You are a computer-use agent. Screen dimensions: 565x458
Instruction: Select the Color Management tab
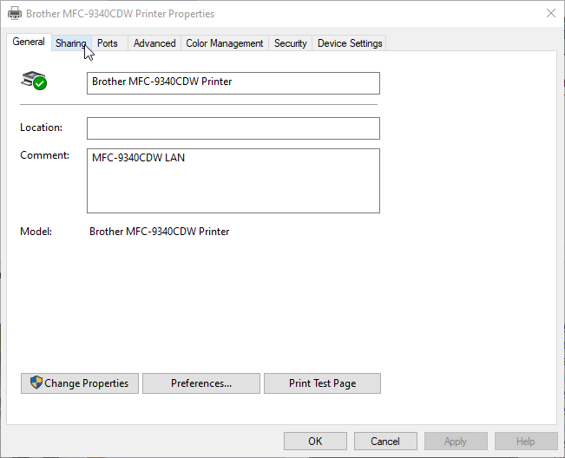pyautogui.click(x=225, y=43)
